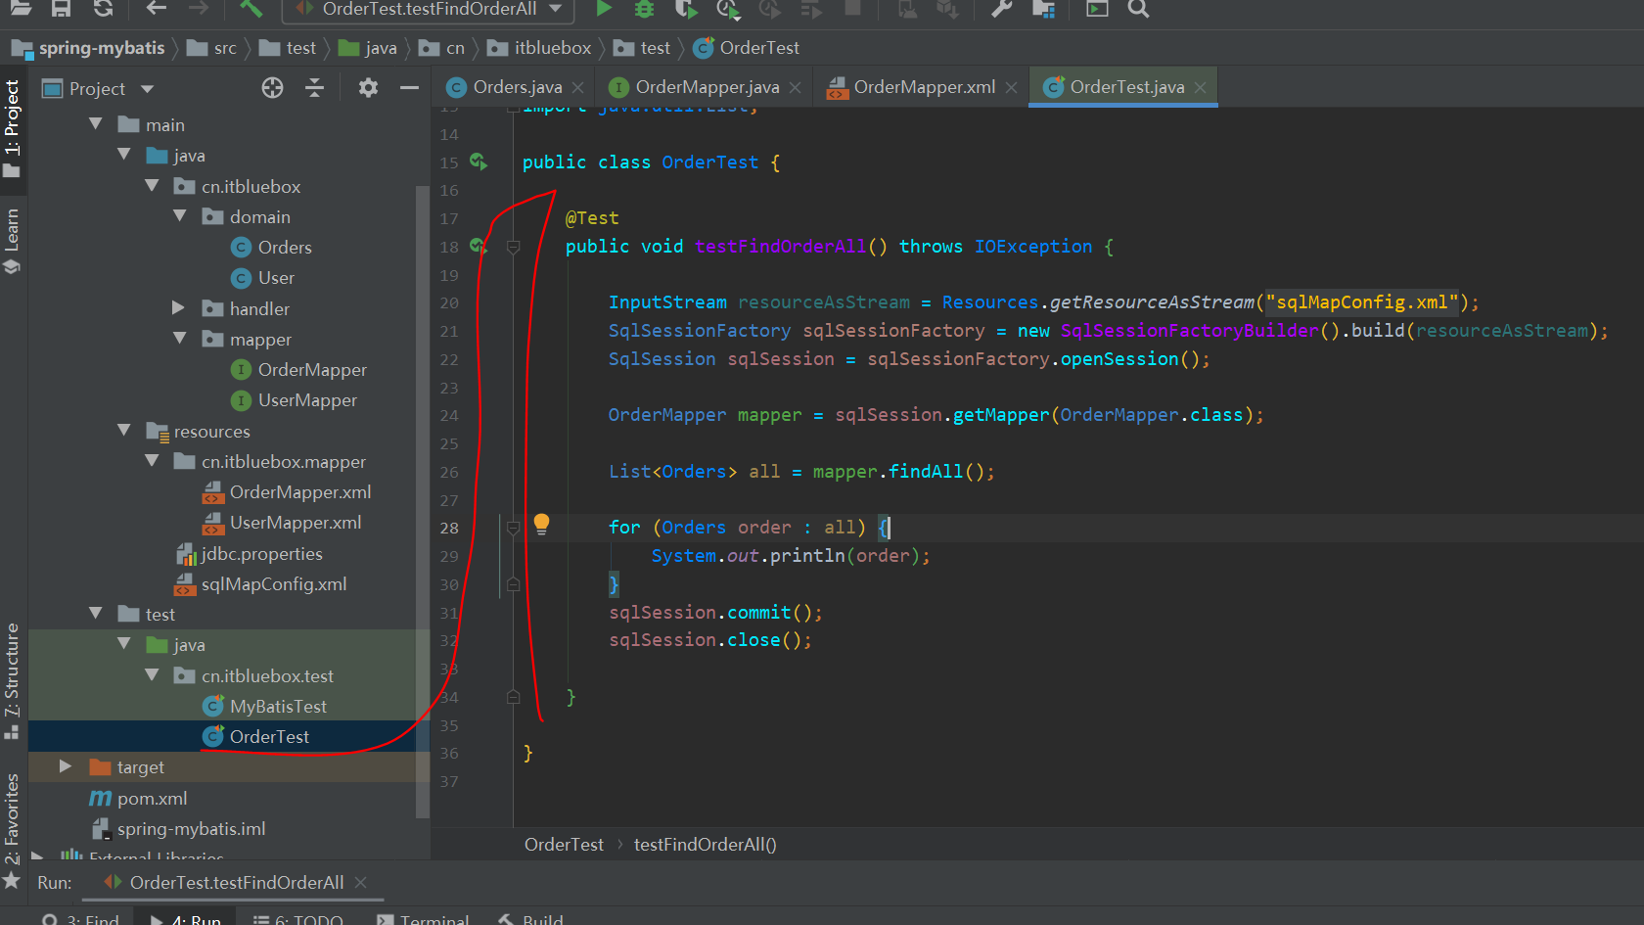This screenshot has width=1644, height=925.
Task: Click the Run Anything icon
Action: click(1097, 9)
